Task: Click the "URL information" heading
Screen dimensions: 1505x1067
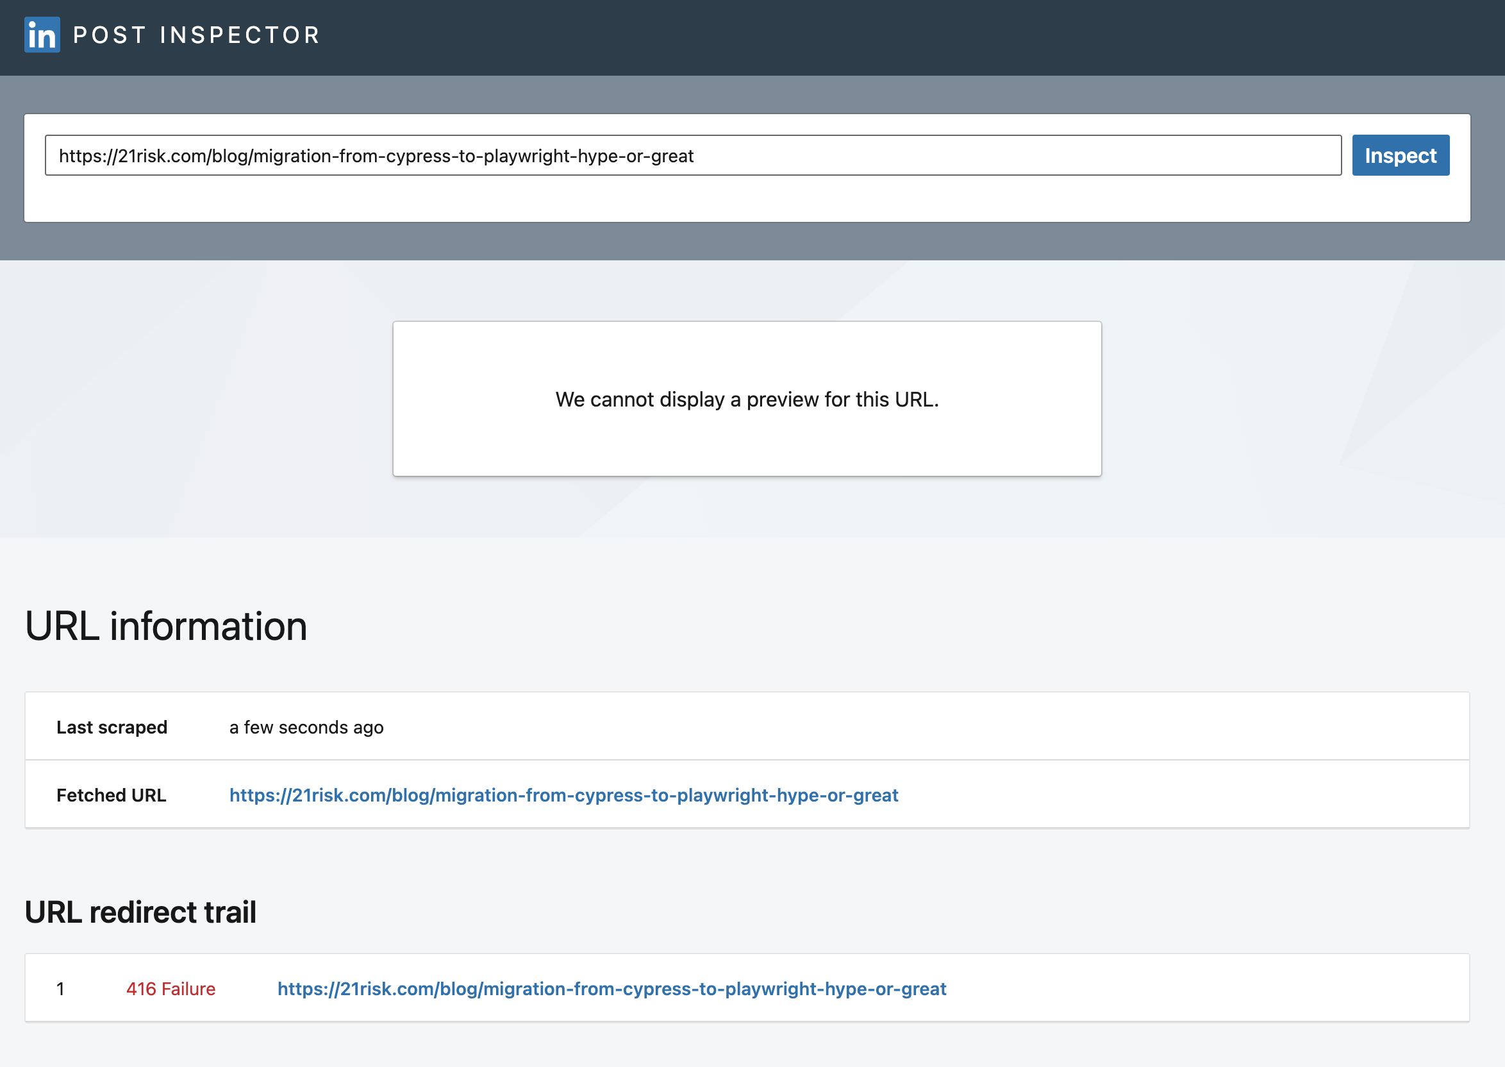Action: [166, 625]
